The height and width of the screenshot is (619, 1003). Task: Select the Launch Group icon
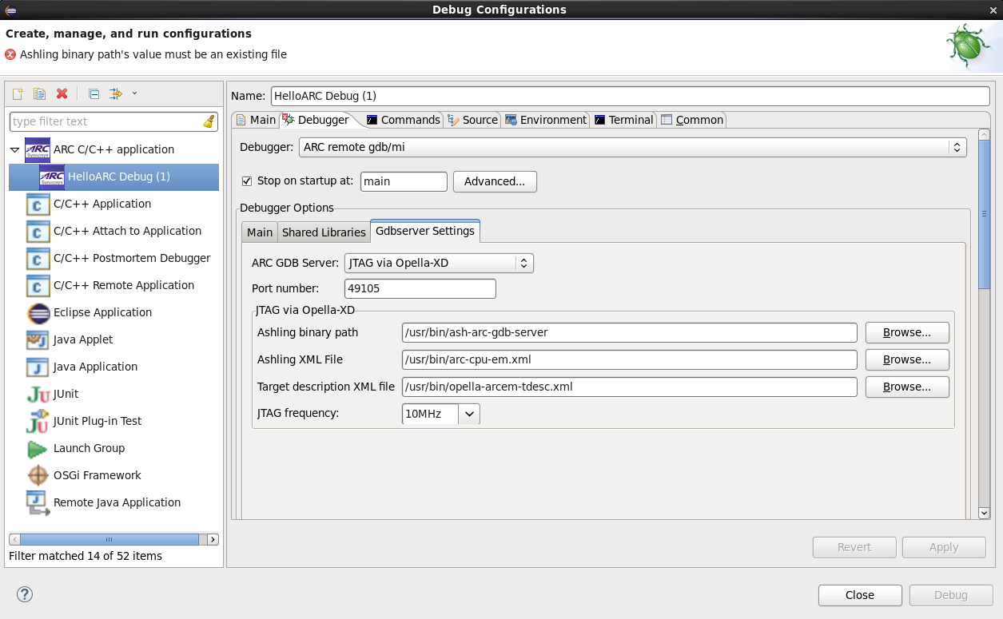pyautogui.click(x=38, y=448)
